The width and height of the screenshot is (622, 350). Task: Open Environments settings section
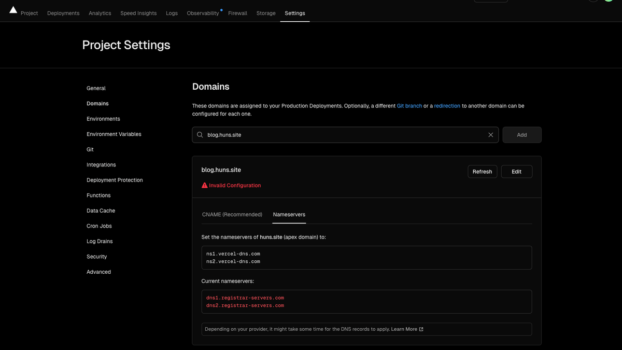[103, 119]
